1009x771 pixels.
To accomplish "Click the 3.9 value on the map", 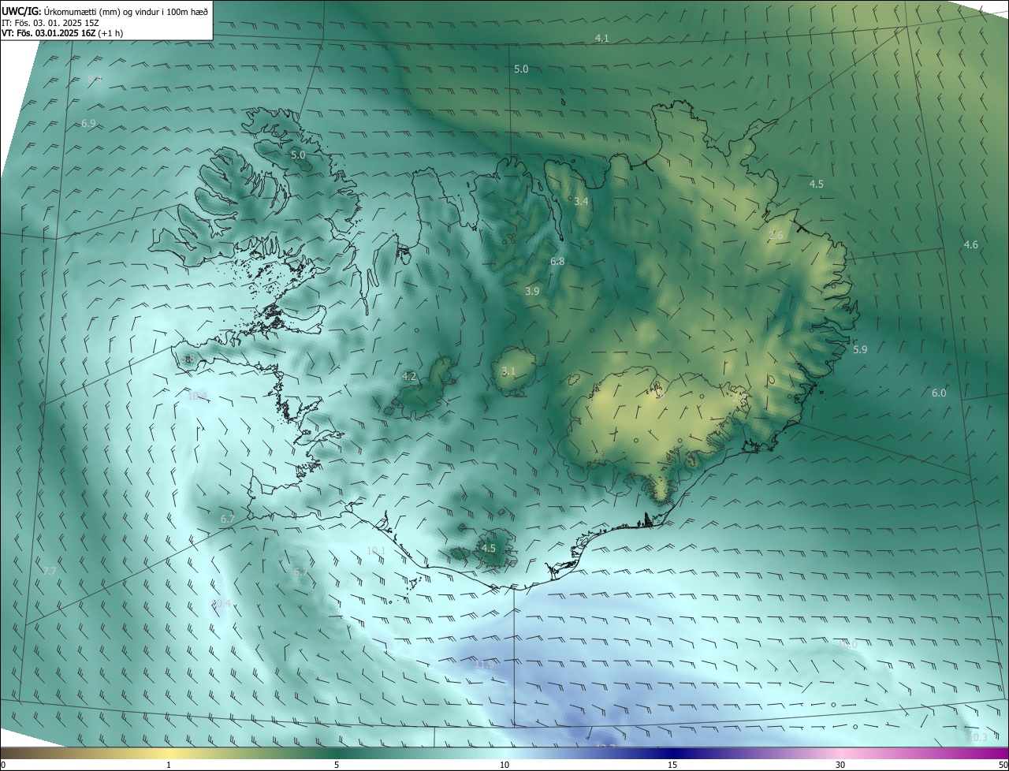I will coord(532,291).
